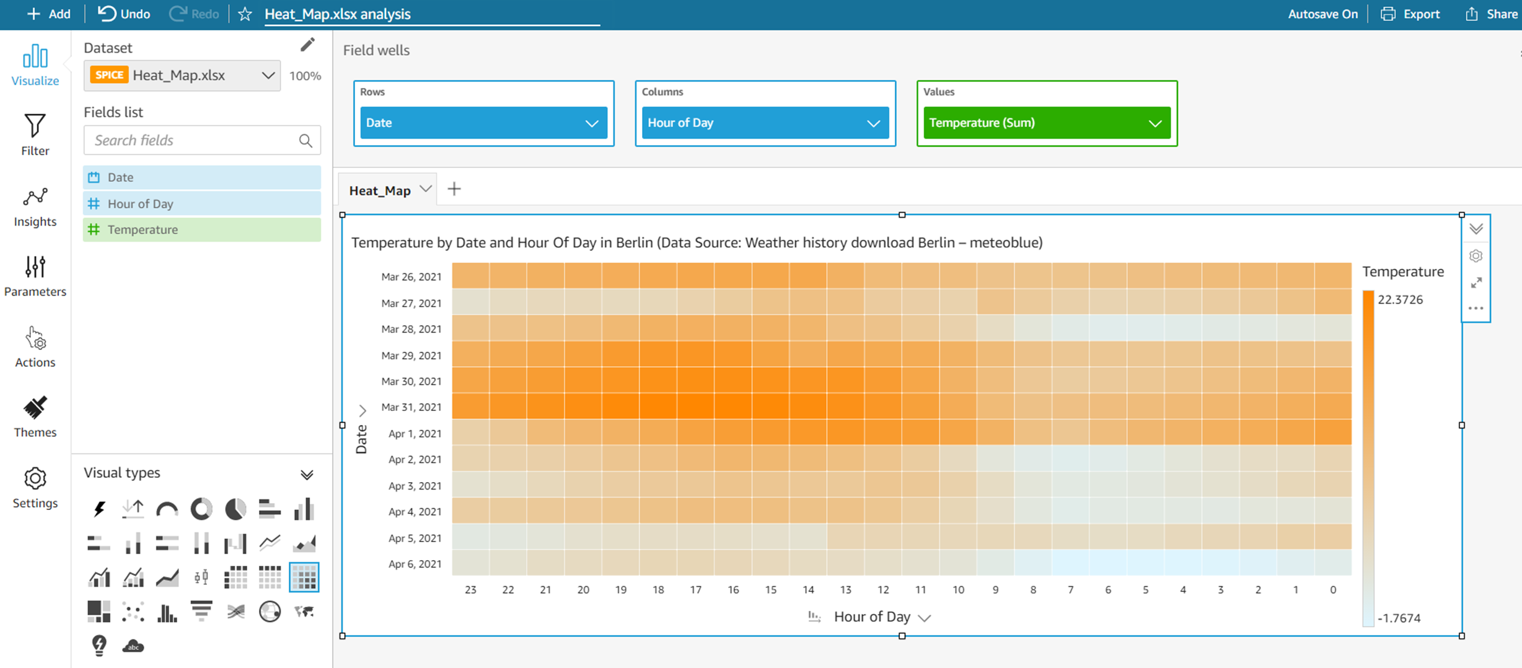Choose the pie chart visual type

[x=235, y=509]
